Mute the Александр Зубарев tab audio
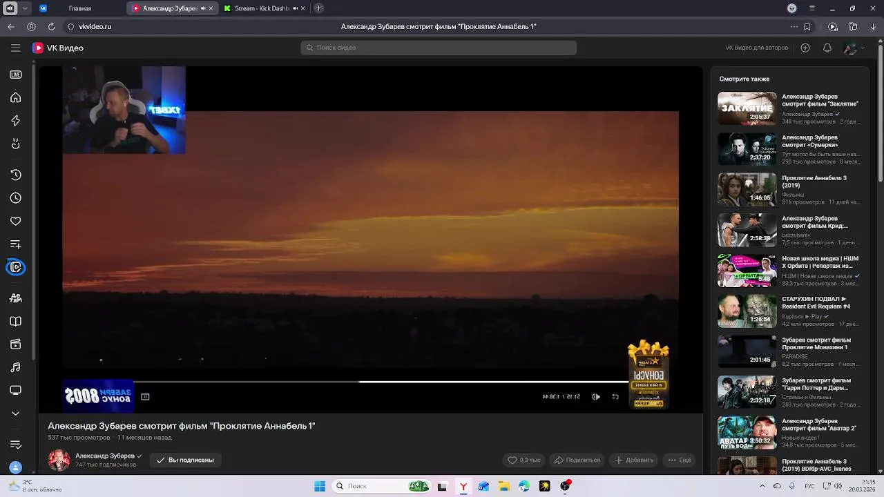This screenshot has height=497, width=884. tap(203, 8)
